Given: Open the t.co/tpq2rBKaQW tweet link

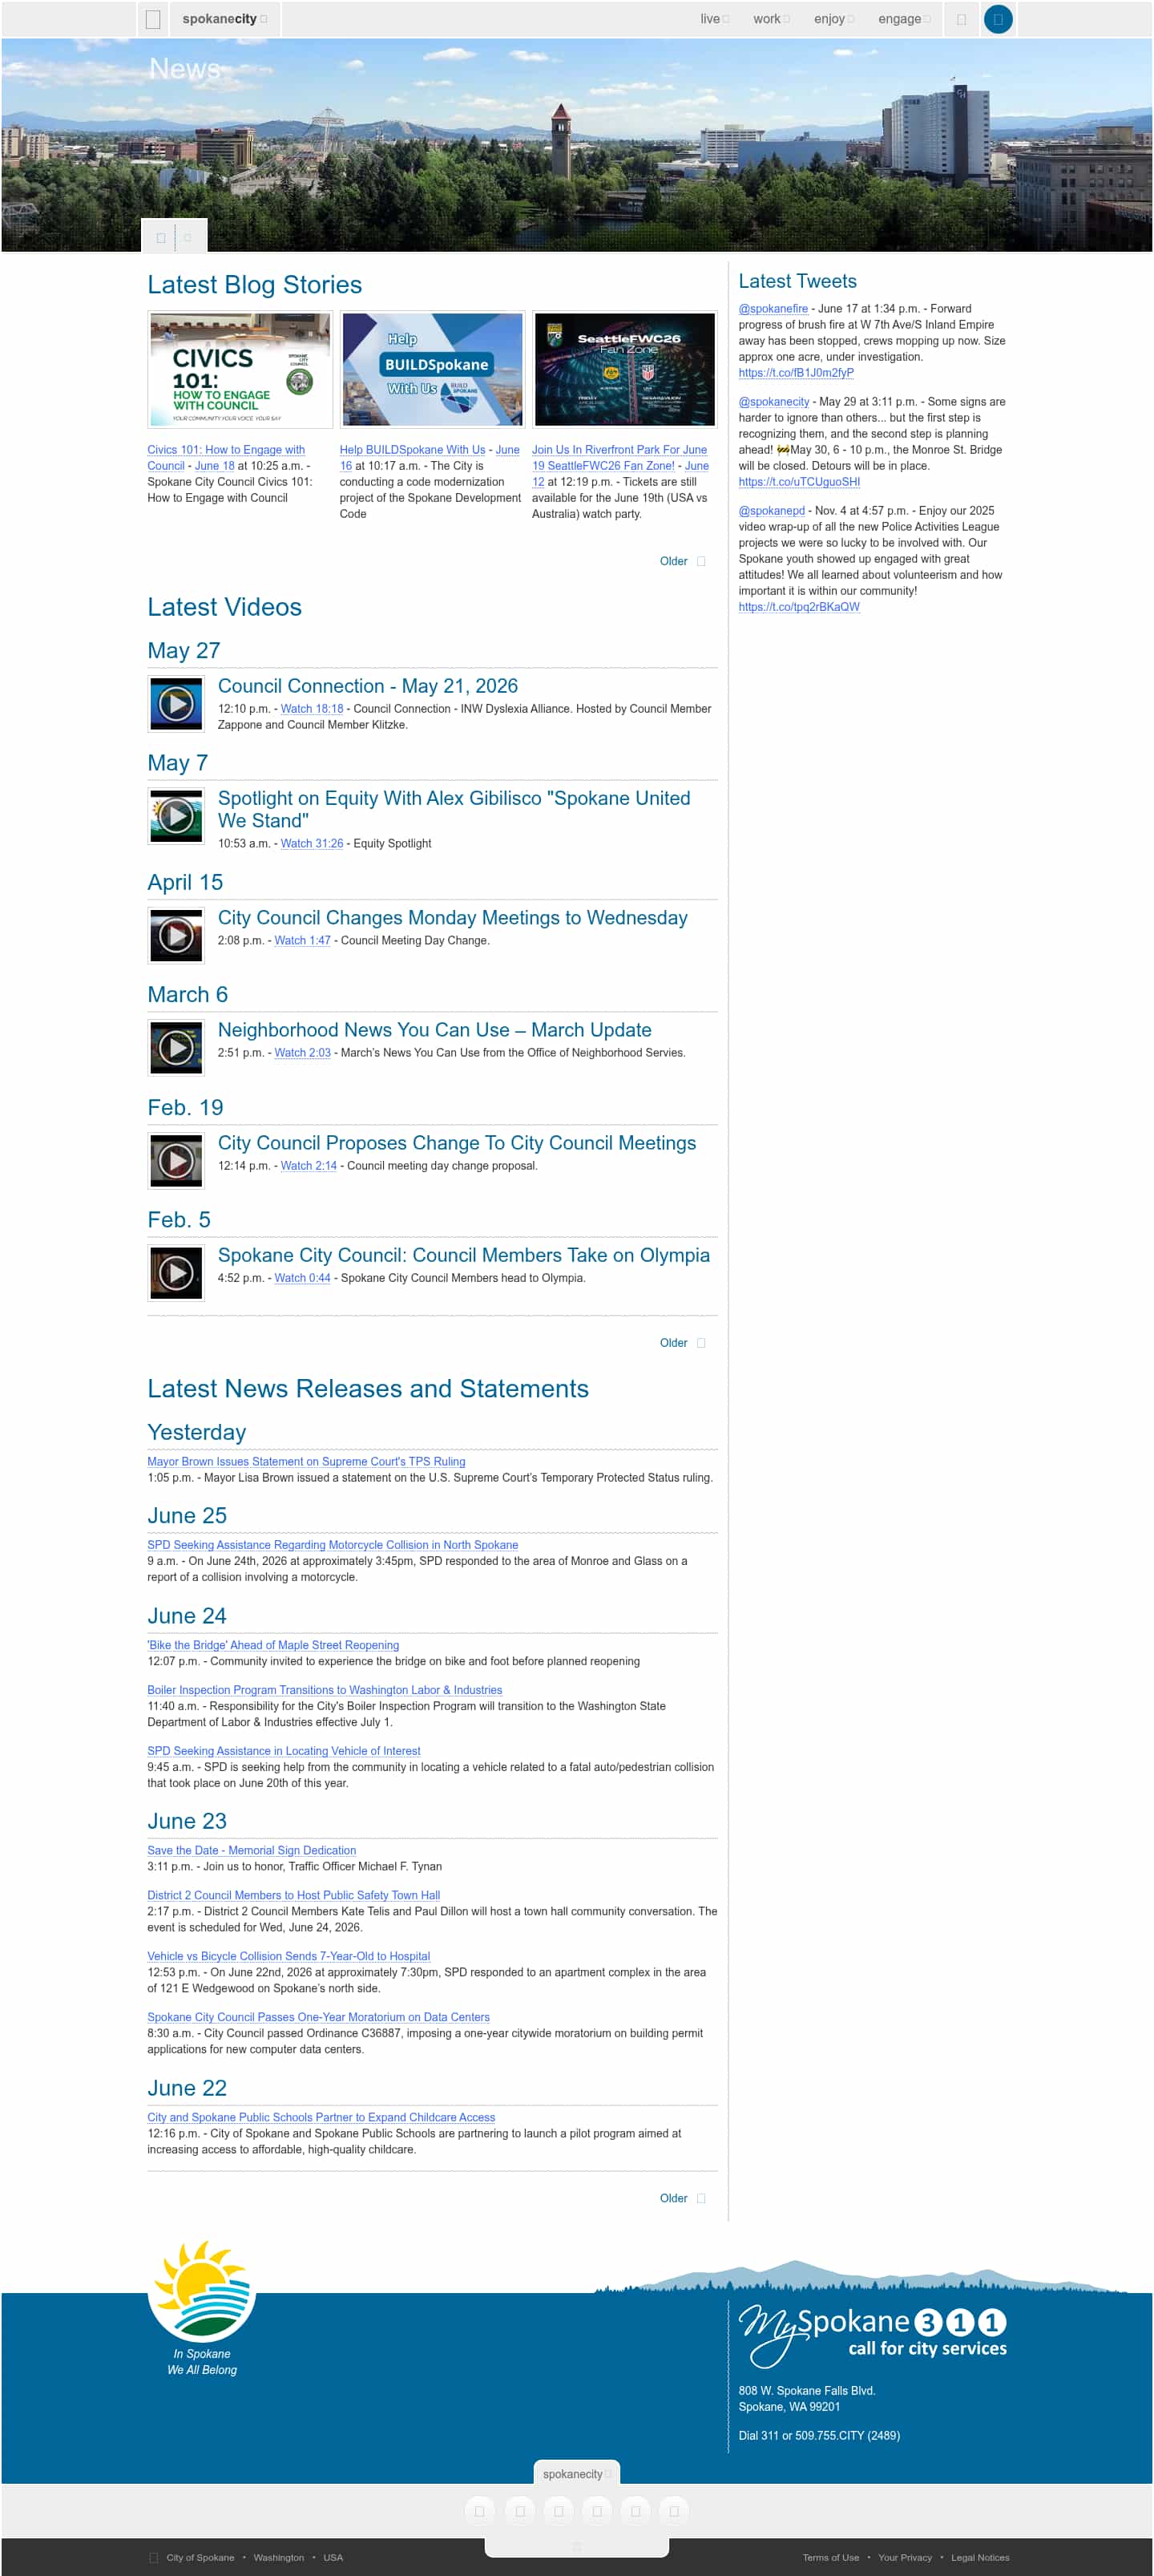Looking at the screenshot, I should tap(798, 606).
